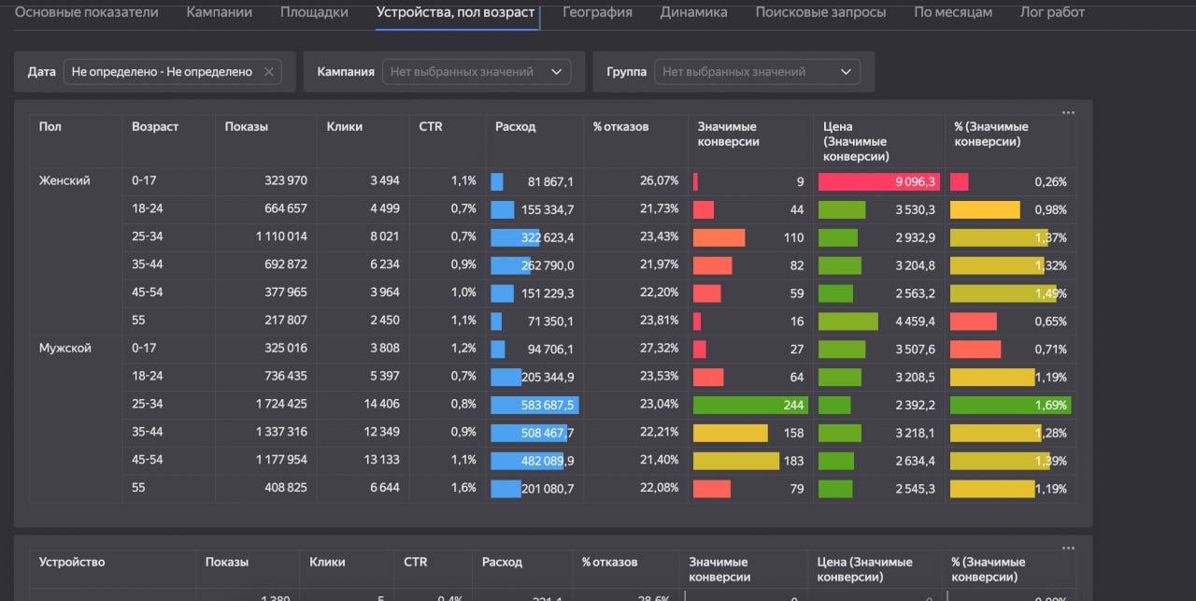
Task: Switch to the По месяцам tab
Action: pos(952,12)
